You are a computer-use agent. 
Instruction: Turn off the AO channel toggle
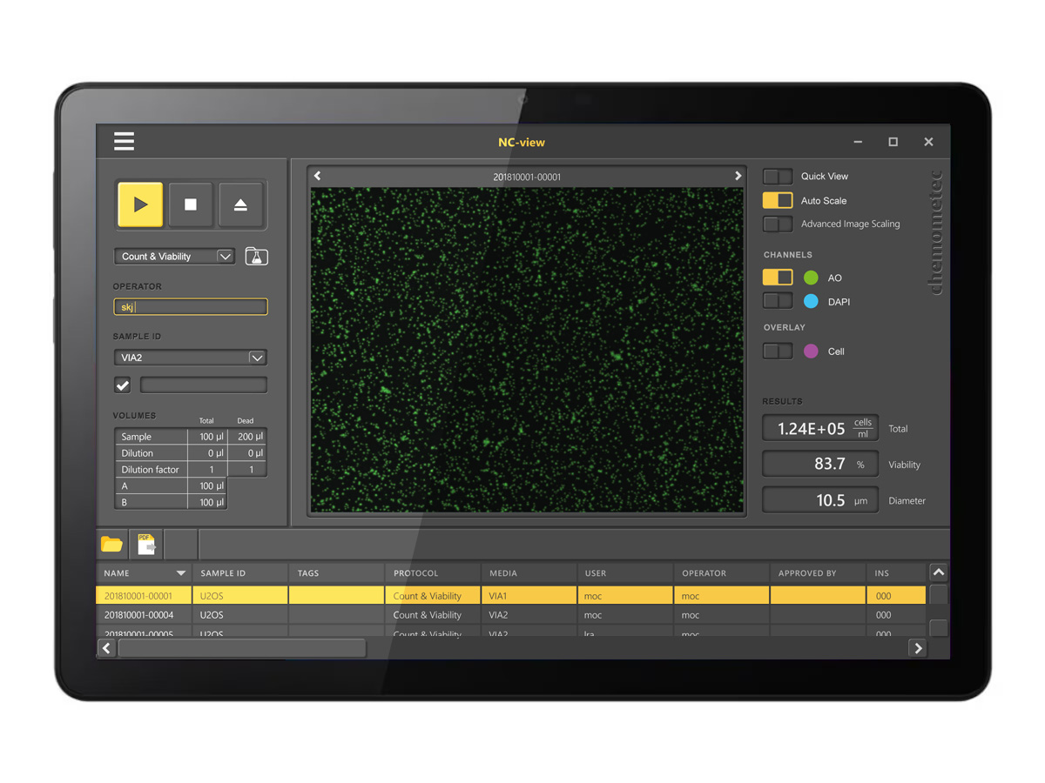coord(778,278)
